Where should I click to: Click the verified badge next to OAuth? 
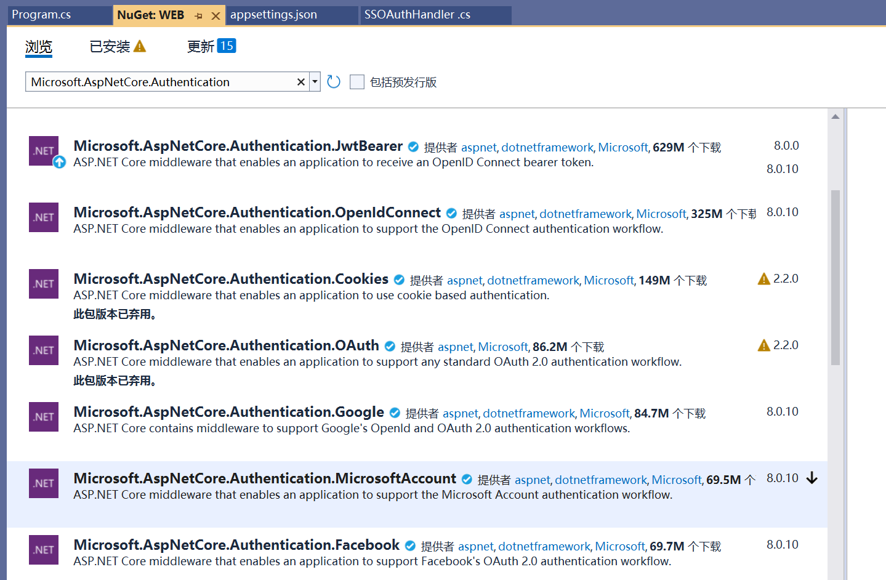coord(390,346)
